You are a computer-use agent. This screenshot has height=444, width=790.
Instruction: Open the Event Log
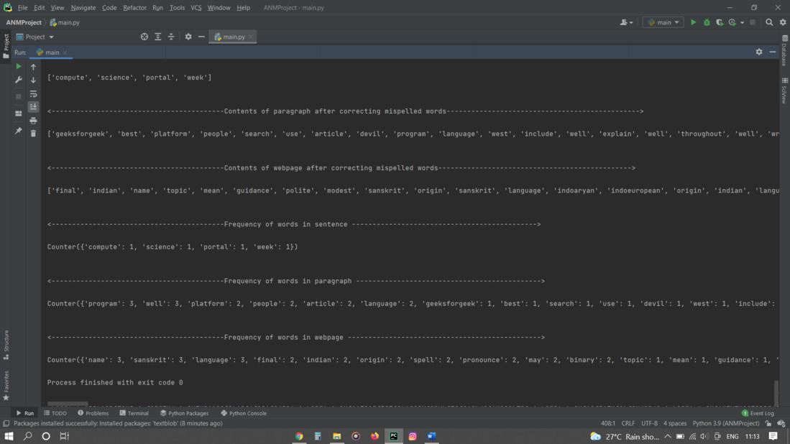click(758, 413)
